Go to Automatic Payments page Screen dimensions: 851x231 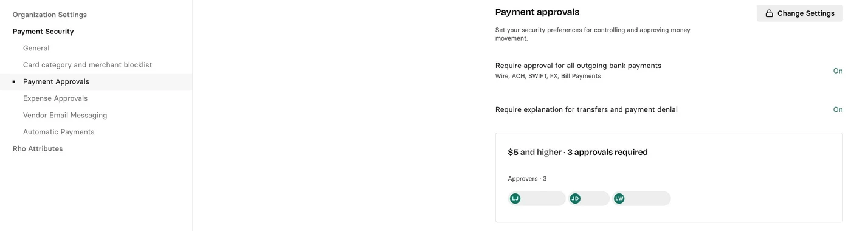59,132
